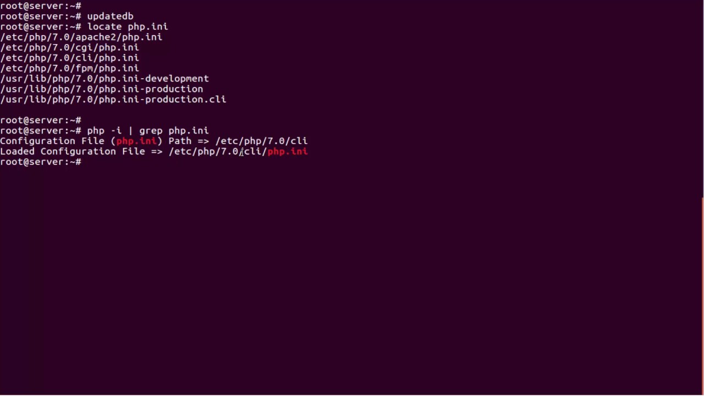Image resolution: width=704 pixels, height=396 pixels.
Task: Click the /etc/php/7.0/cgi/php.ini path
Action: click(x=69, y=47)
